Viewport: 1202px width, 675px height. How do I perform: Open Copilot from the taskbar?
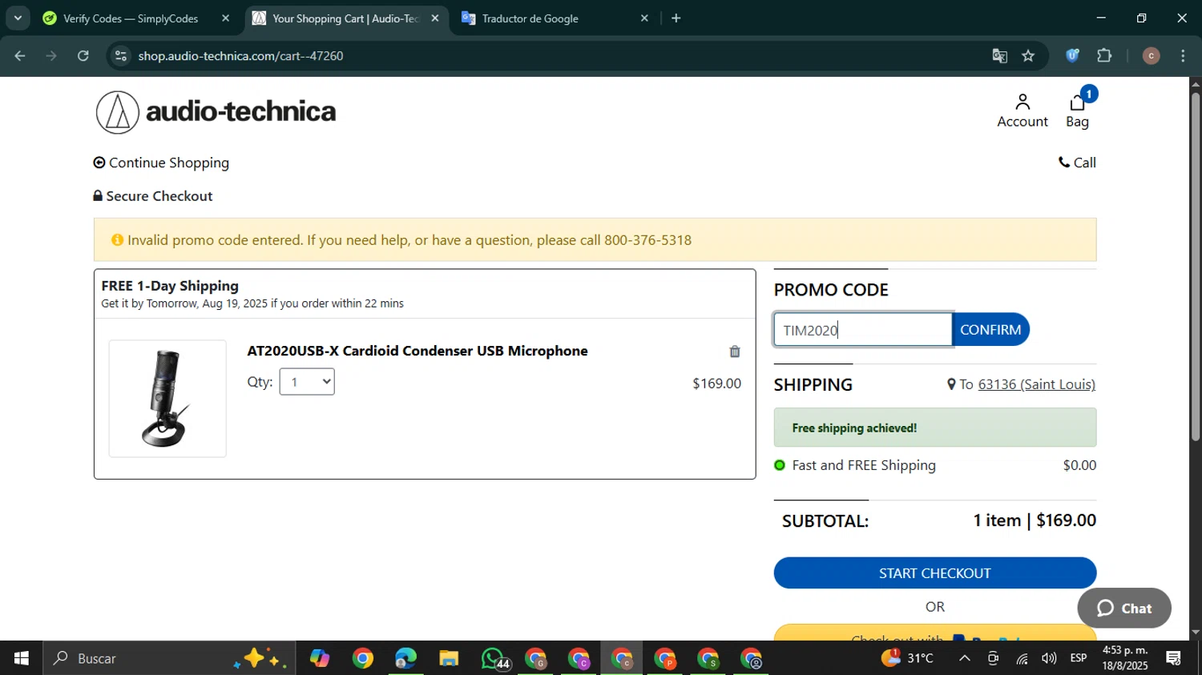coord(320,658)
